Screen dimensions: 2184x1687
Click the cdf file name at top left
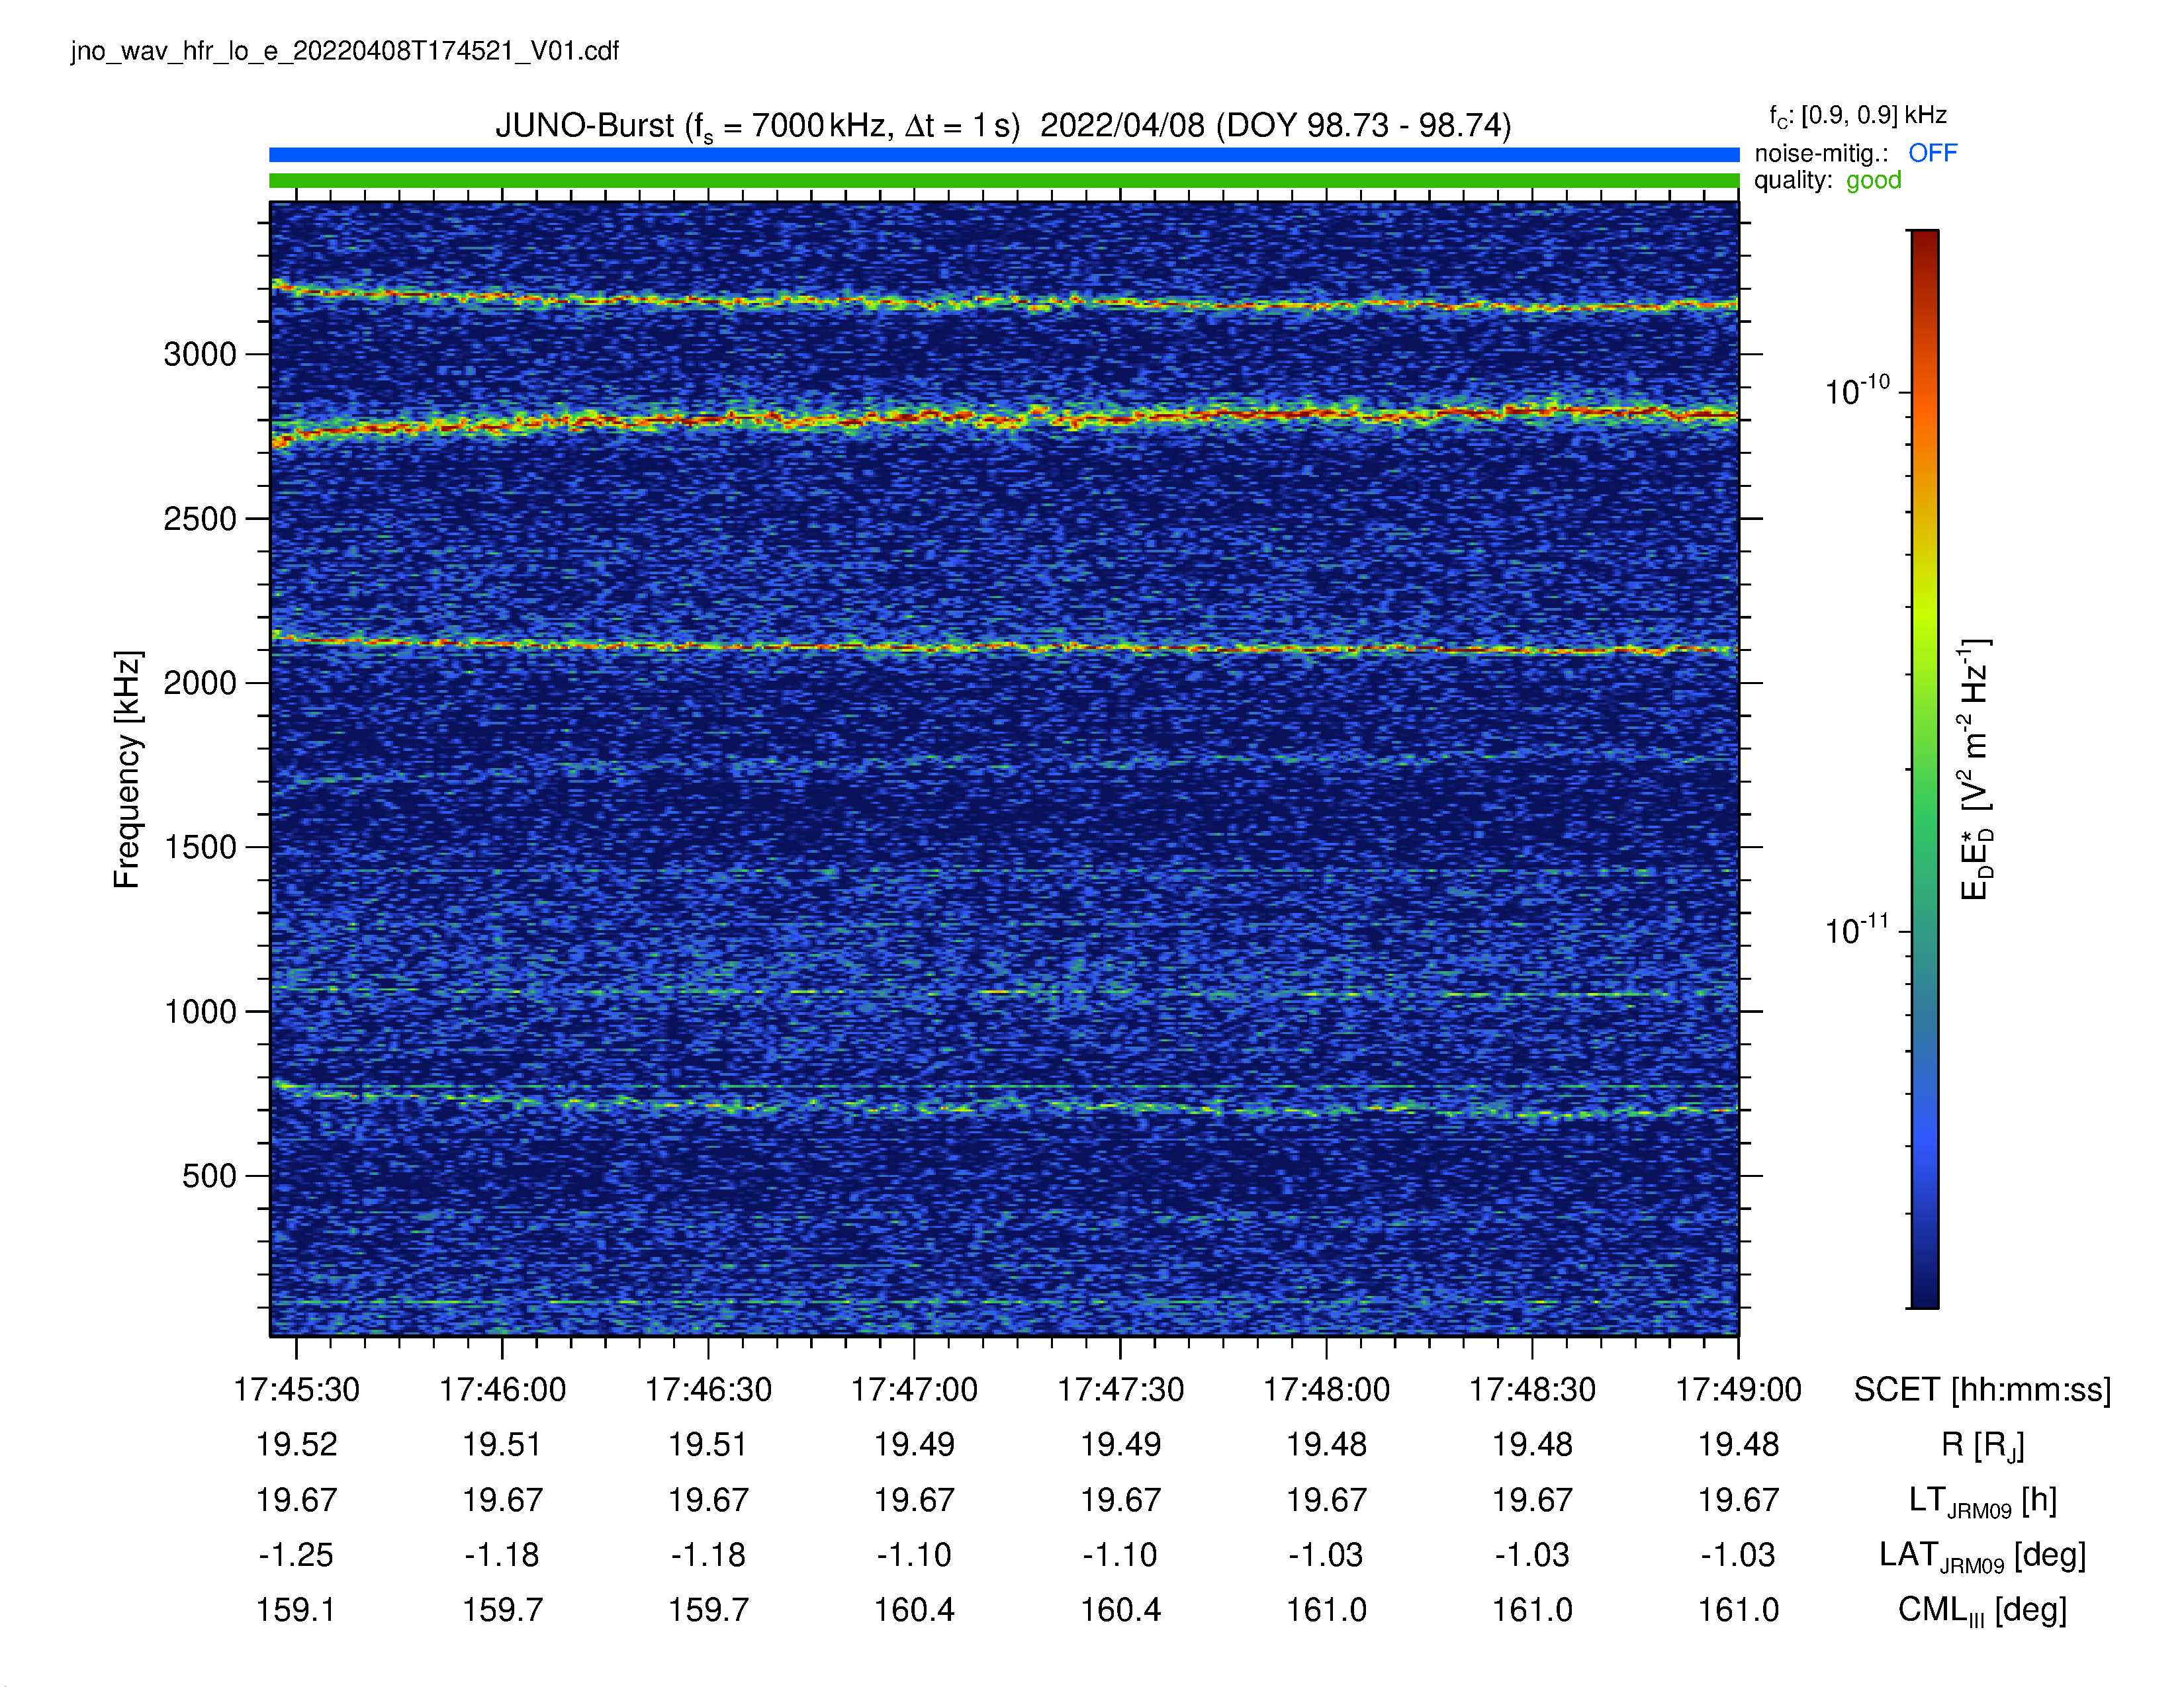[345, 51]
